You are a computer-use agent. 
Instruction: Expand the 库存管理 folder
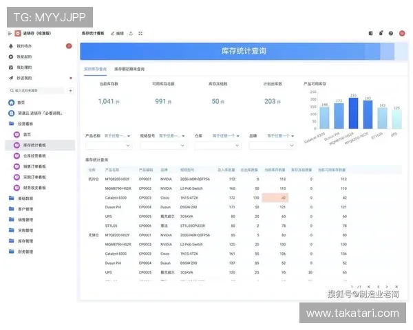[21, 241]
